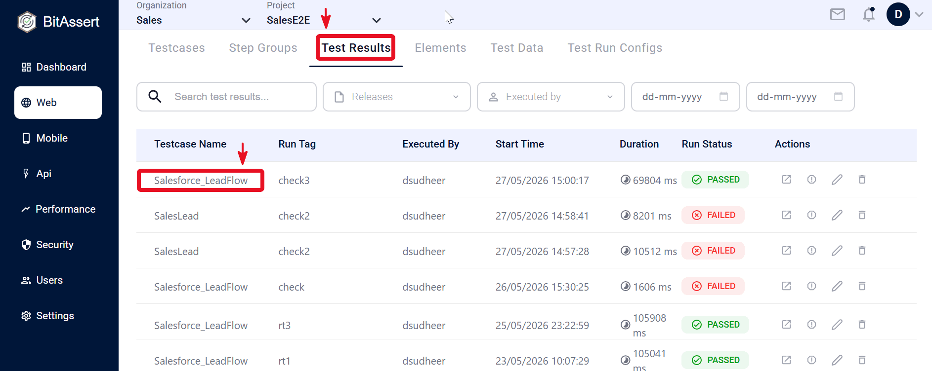Screen dimensions: 932x371
Task: Switch to the Test Data tab
Action: tap(516, 48)
